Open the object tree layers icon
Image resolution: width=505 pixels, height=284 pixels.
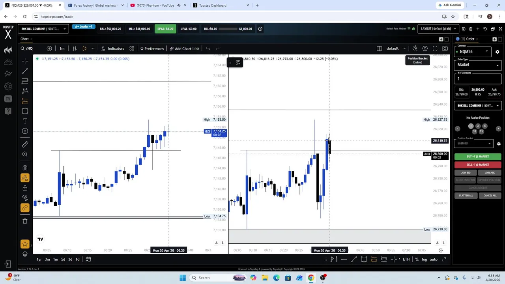[25, 254]
